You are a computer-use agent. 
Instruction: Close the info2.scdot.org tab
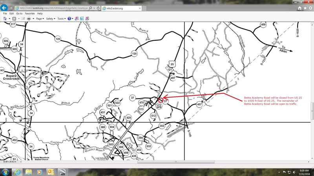point(140,8)
